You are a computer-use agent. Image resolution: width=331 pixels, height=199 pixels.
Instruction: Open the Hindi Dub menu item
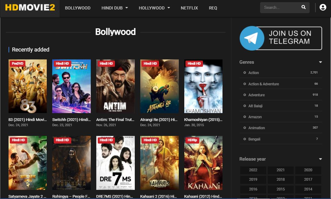click(x=112, y=8)
